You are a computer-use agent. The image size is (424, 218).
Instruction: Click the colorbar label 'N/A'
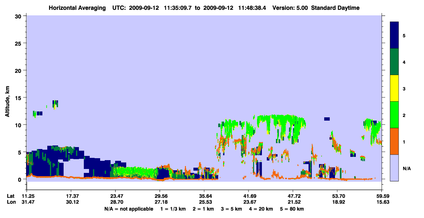tap(406, 168)
